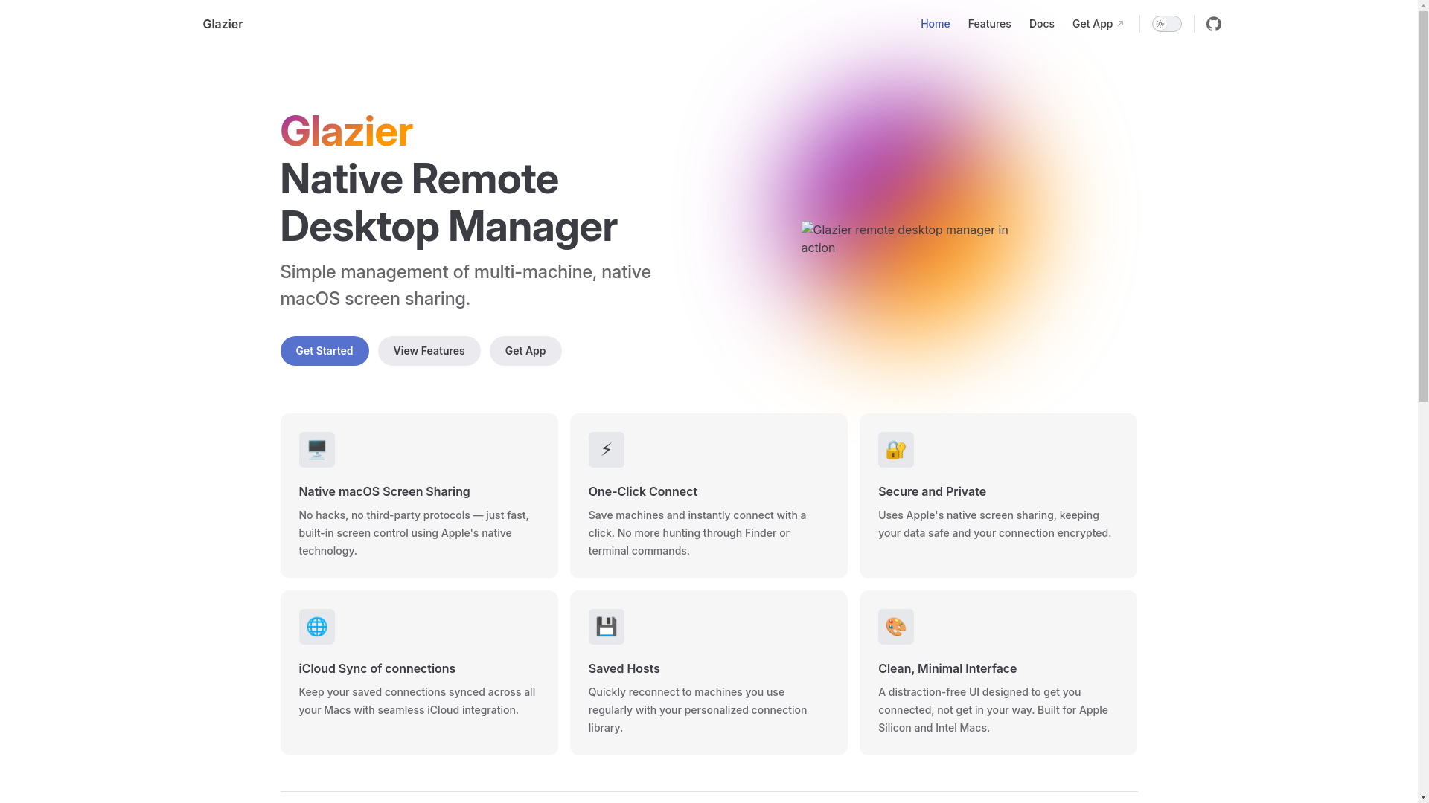
Task: Open the Docs nav item
Action: point(1041,24)
